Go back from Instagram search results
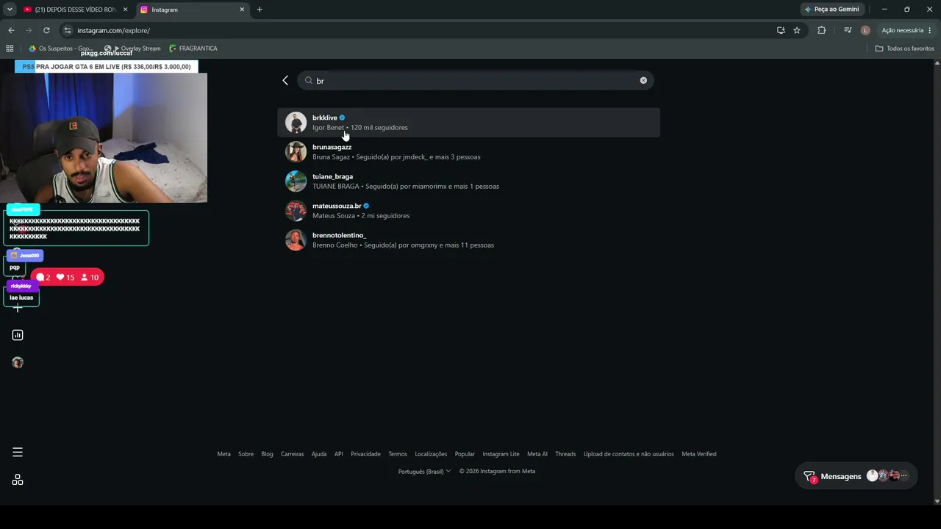 [x=285, y=81]
